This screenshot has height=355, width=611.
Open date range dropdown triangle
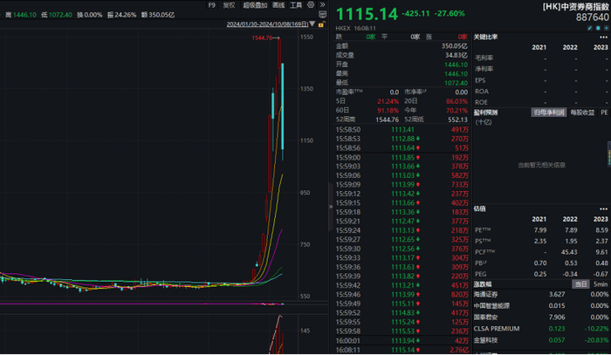pos(312,24)
